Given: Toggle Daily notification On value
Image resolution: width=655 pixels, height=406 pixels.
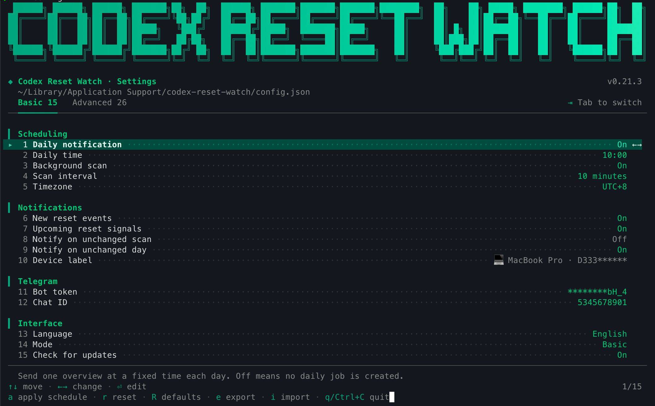Looking at the screenshot, I should 622,145.
